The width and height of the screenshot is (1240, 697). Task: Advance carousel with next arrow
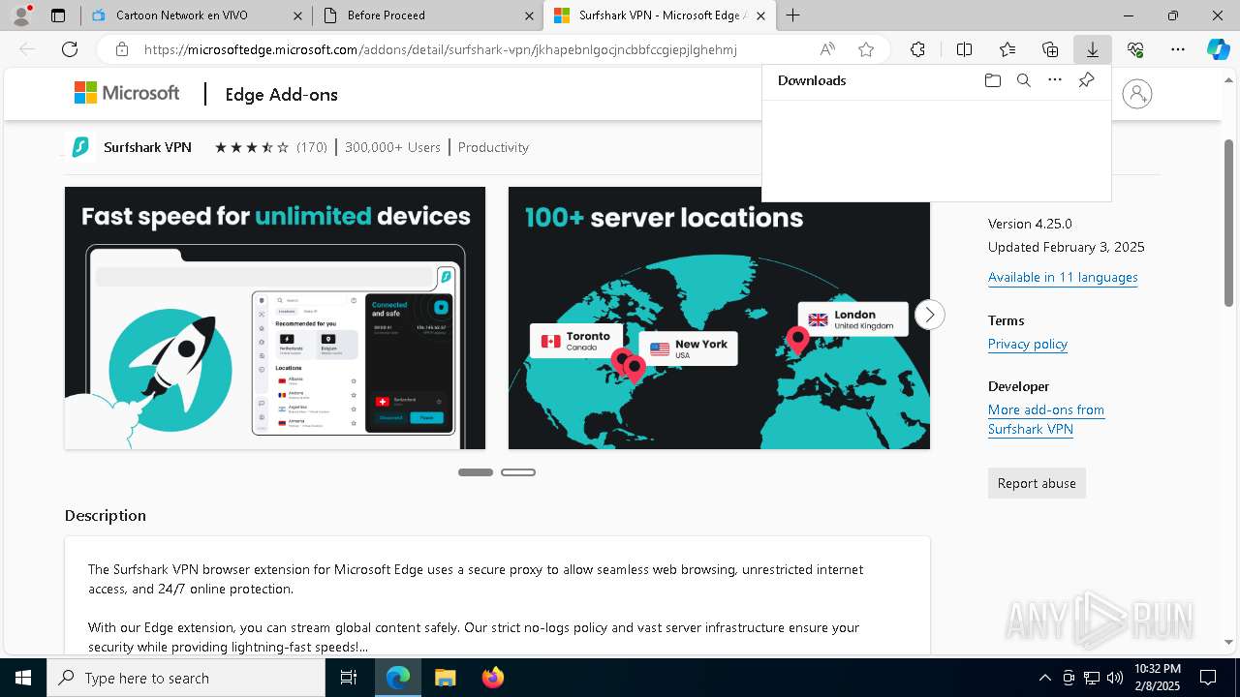(x=929, y=315)
